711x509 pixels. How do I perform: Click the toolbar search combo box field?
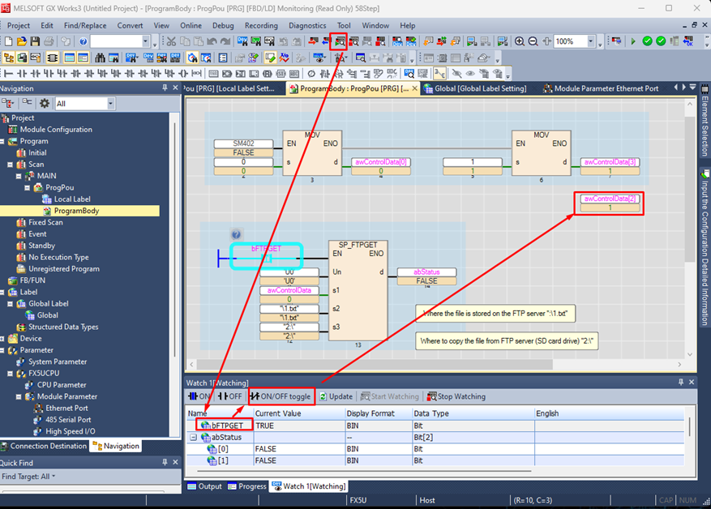(116, 41)
